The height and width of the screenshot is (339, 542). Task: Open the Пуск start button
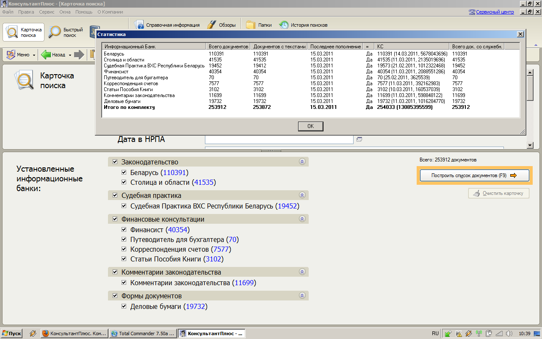[x=11, y=333]
